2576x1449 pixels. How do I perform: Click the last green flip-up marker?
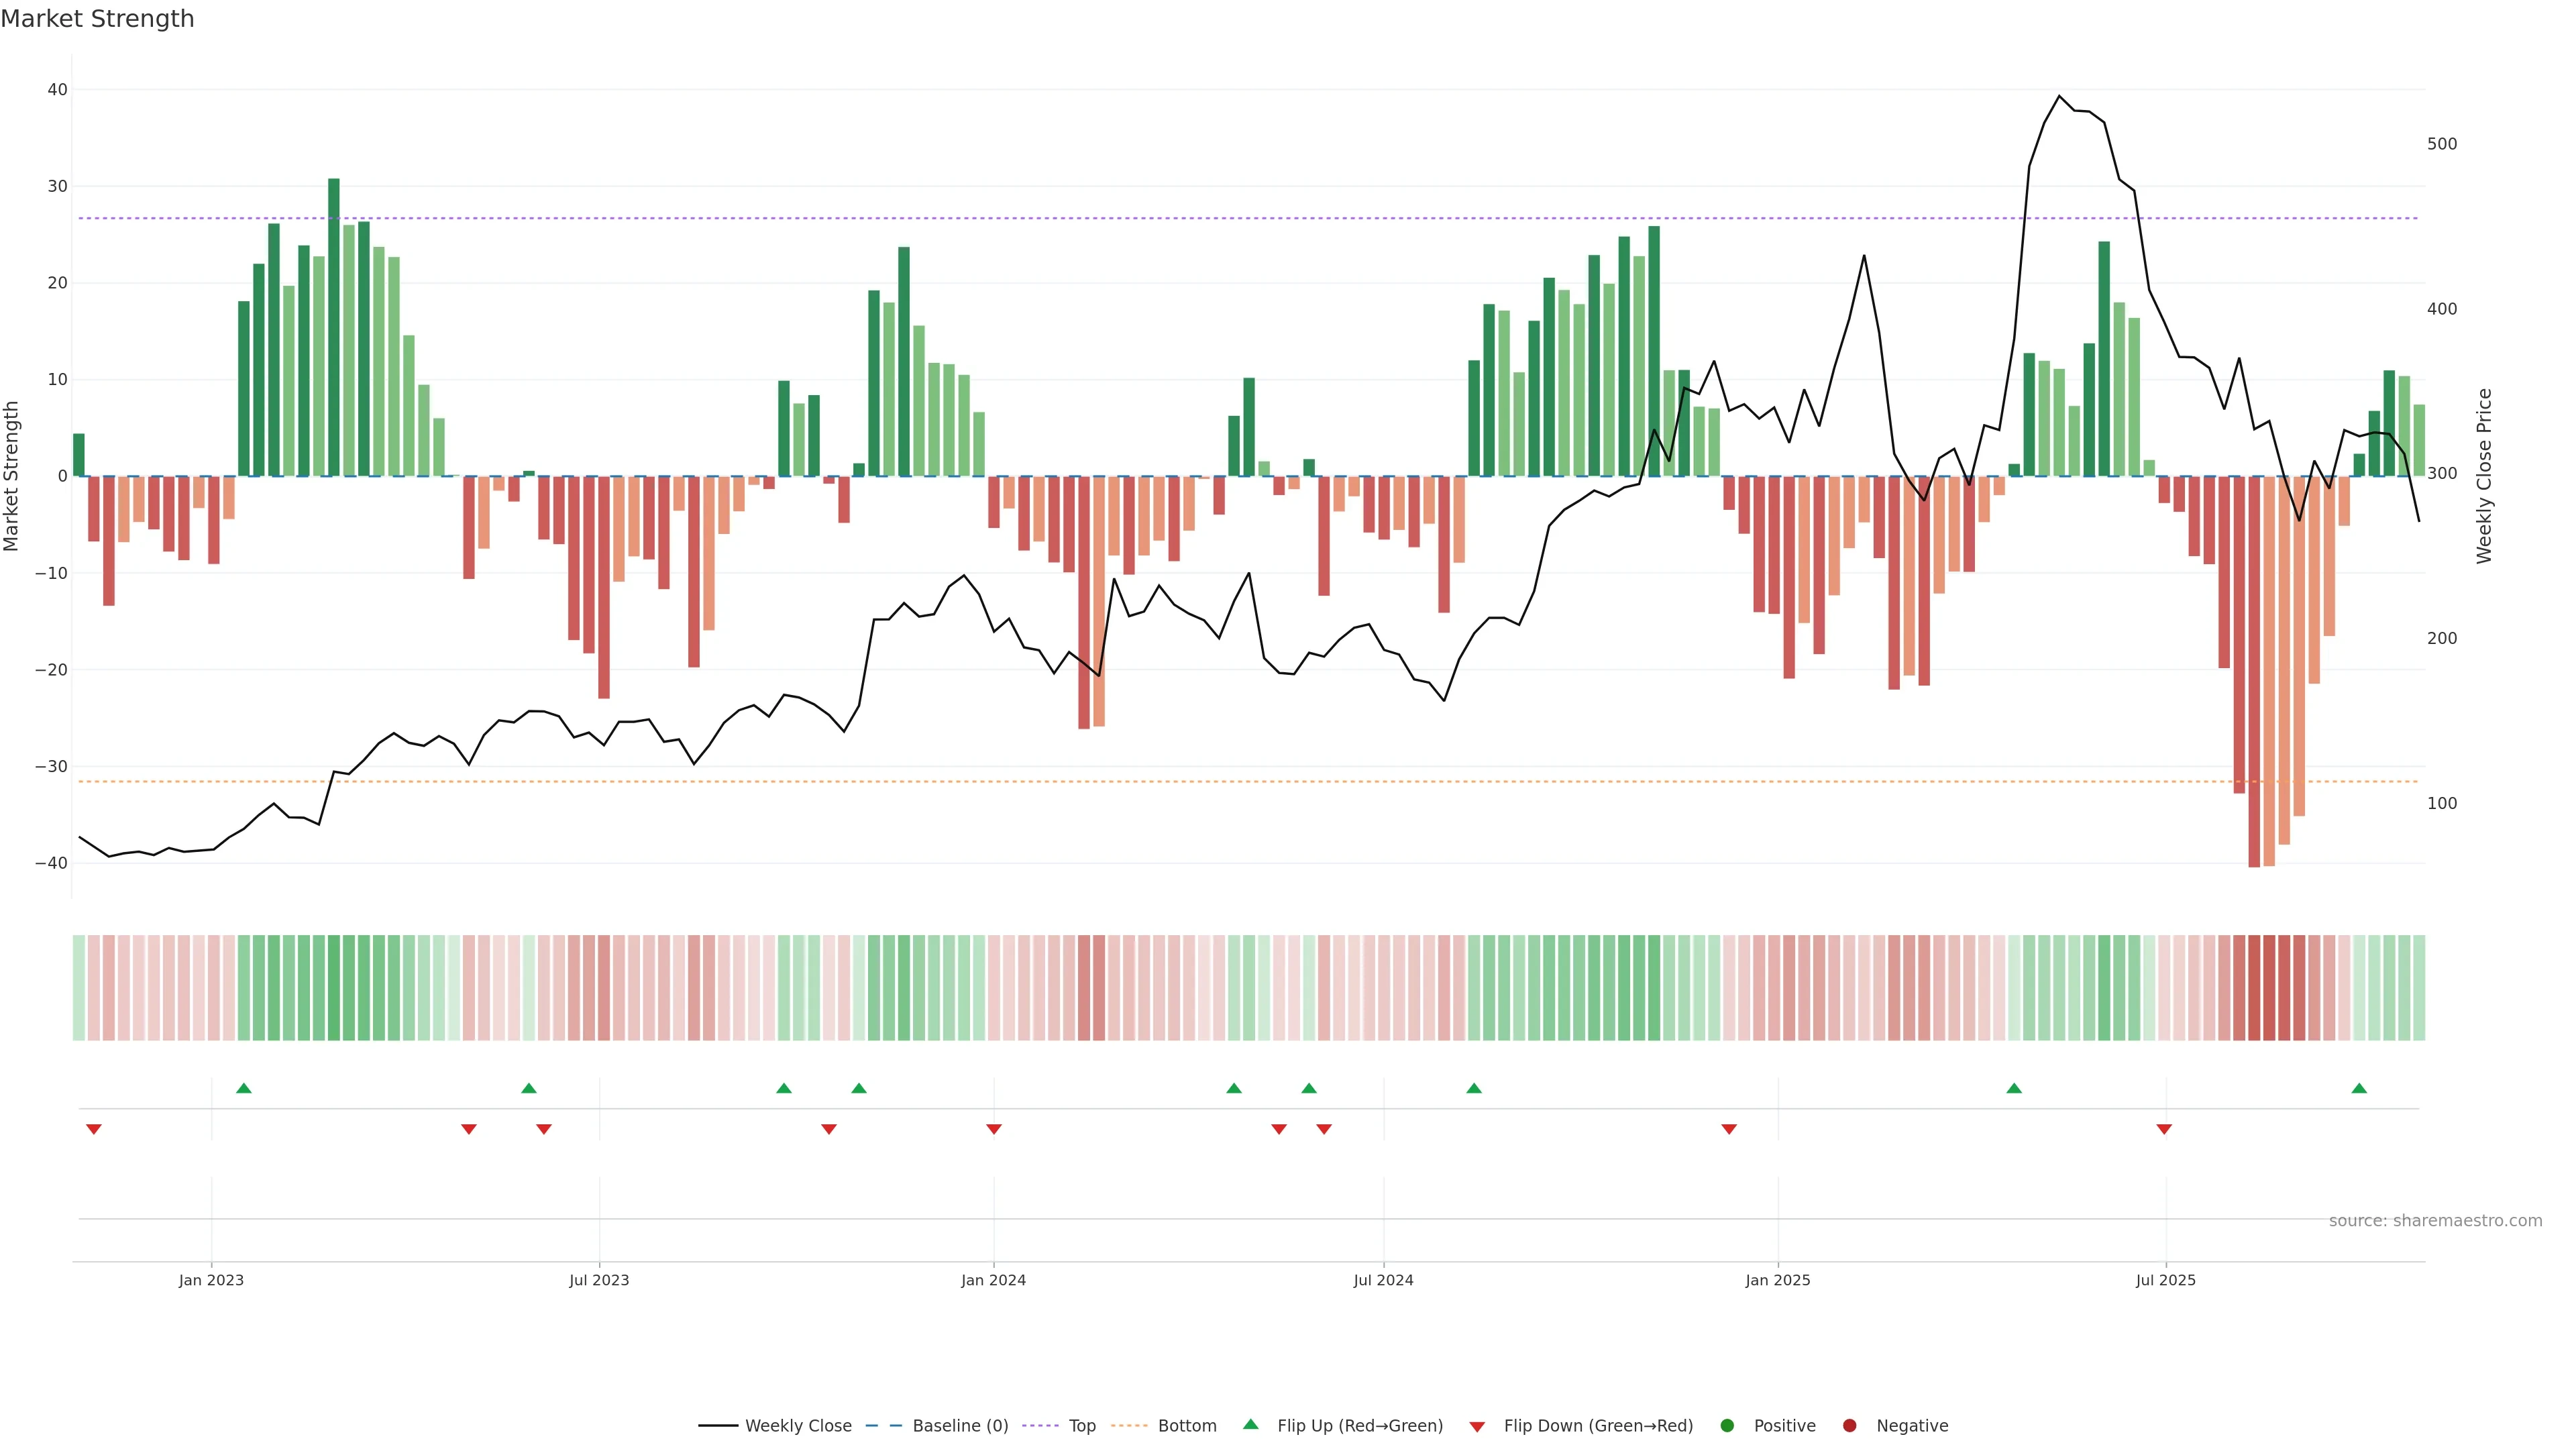(x=2359, y=1088)
